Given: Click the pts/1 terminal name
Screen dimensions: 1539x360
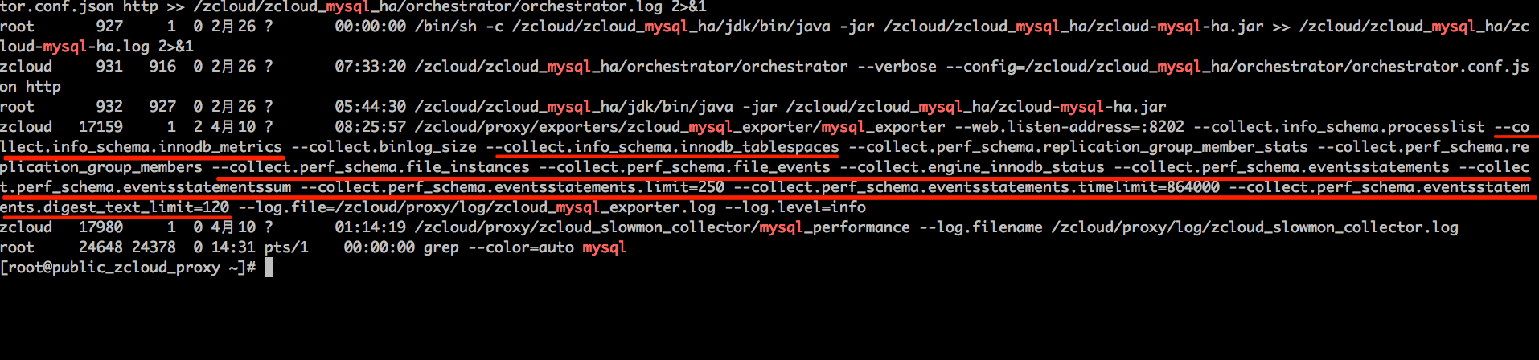Looking at the screenshot, I should point(286,247).
